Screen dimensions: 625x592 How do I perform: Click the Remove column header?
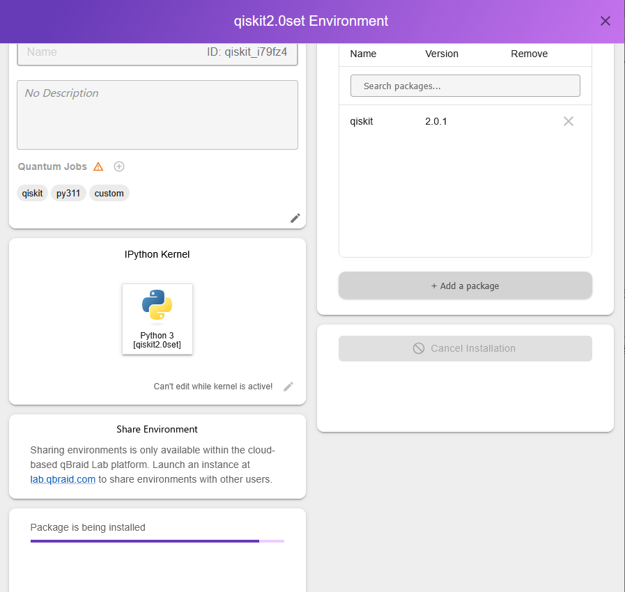pyautogui.click(x=530, y=54)
